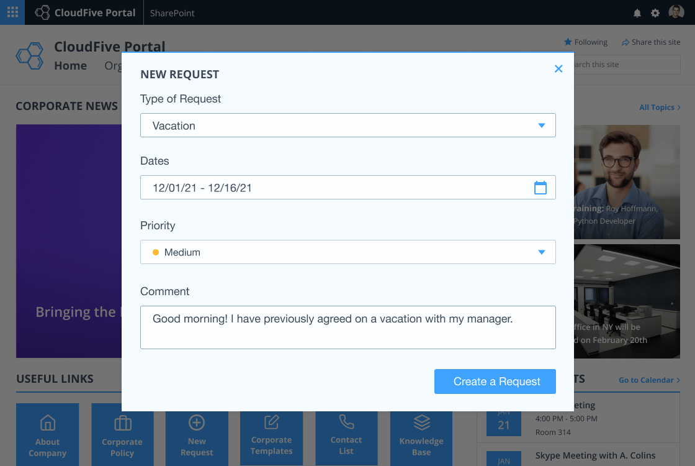695x466 pixels.
Task: Click the Contact List tile
Action: 346,434
